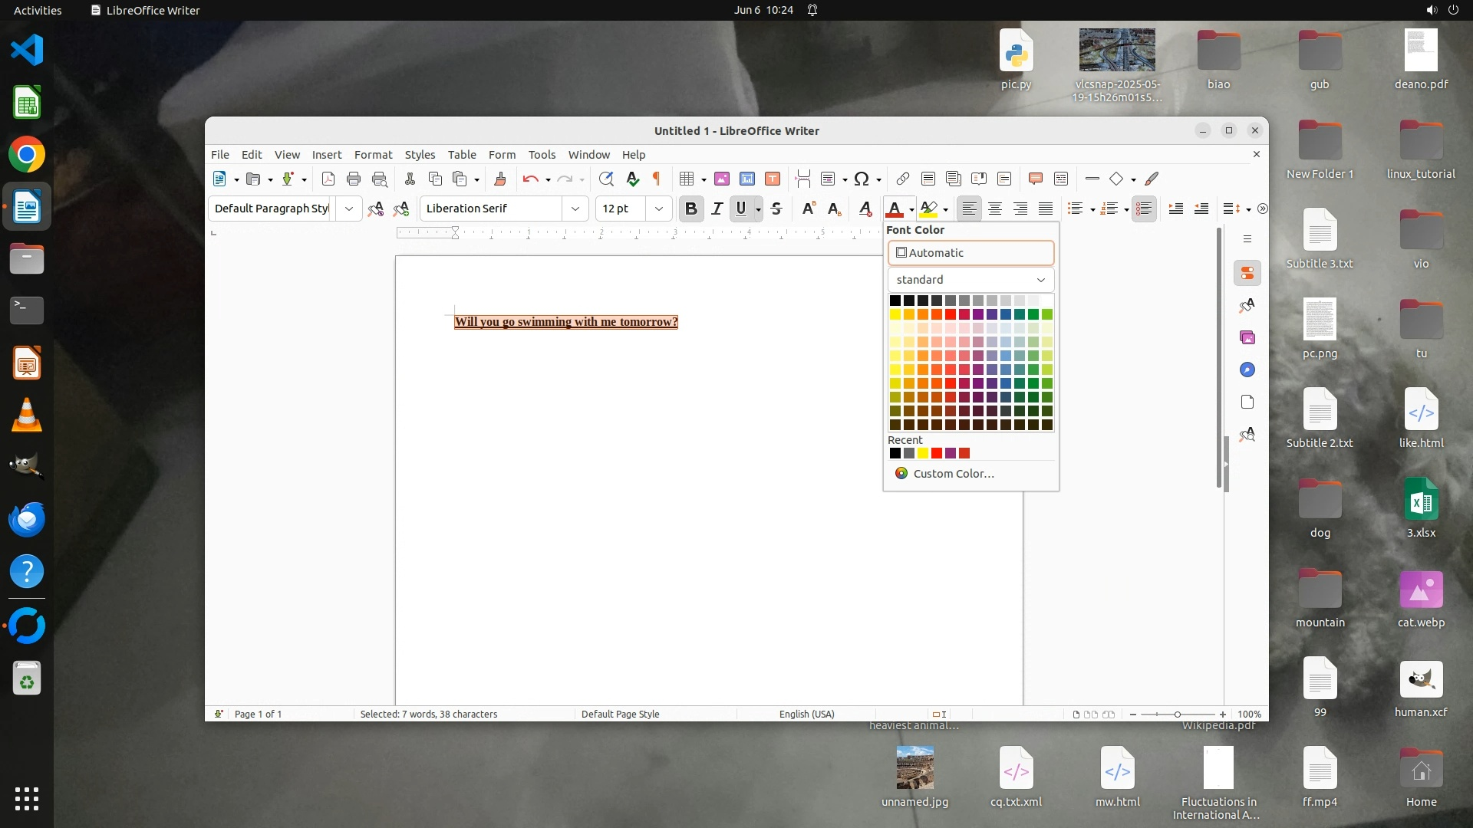The width and height of the screenshot is (1473, 828).
Task: Click the Strikethrough formatting icon
Action: tap(776, 209)
